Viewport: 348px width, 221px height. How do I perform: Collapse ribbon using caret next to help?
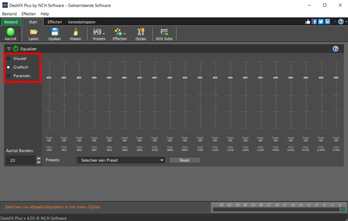click(335, 22)
